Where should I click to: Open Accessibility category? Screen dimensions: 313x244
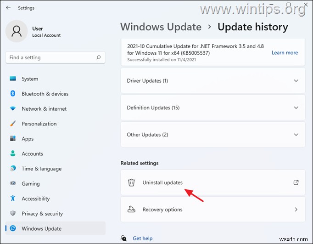click(55, 199)
